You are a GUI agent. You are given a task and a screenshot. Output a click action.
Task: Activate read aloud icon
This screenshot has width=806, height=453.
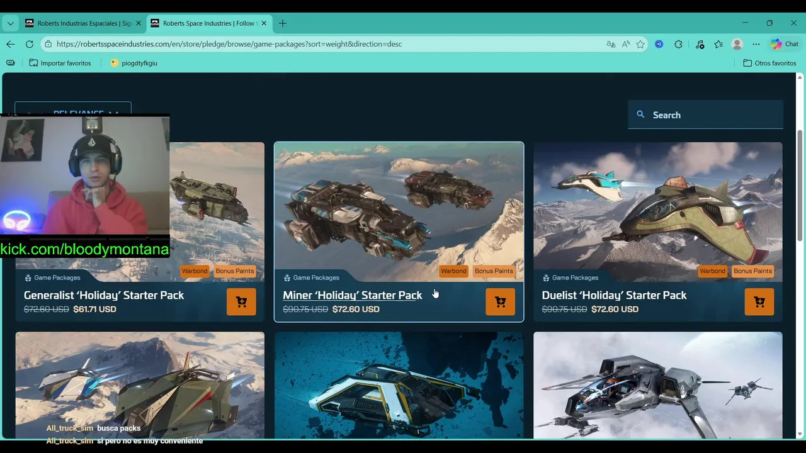626,44
